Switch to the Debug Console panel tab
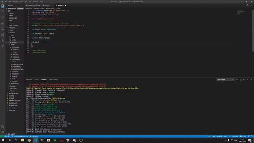The image size is (254, 143). (54, 79)
